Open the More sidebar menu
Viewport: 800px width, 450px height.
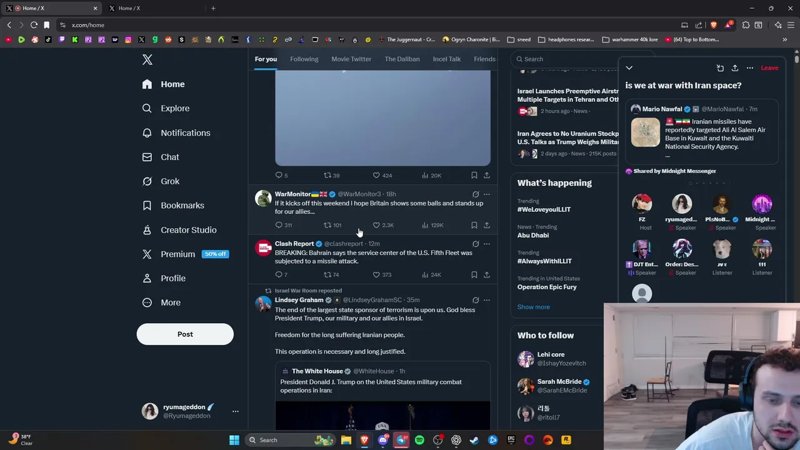pyautogui.click(x=161, y=302)
